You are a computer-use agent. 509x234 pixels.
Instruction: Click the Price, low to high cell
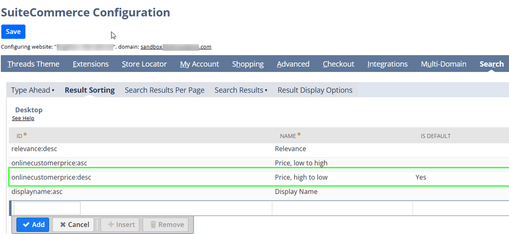(343, 163)
